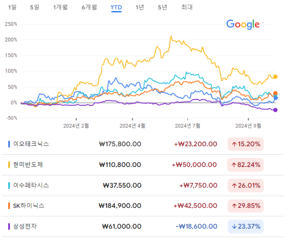Click the blue endpoint dot on chart
Screen dimensions: 289x240
(x=275, y=98)
